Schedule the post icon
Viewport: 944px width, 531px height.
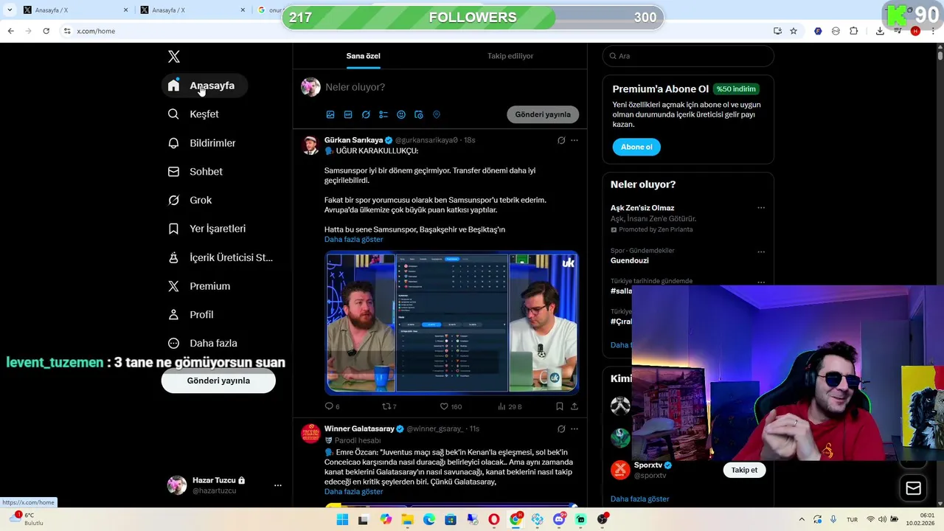tap(419, 115)
